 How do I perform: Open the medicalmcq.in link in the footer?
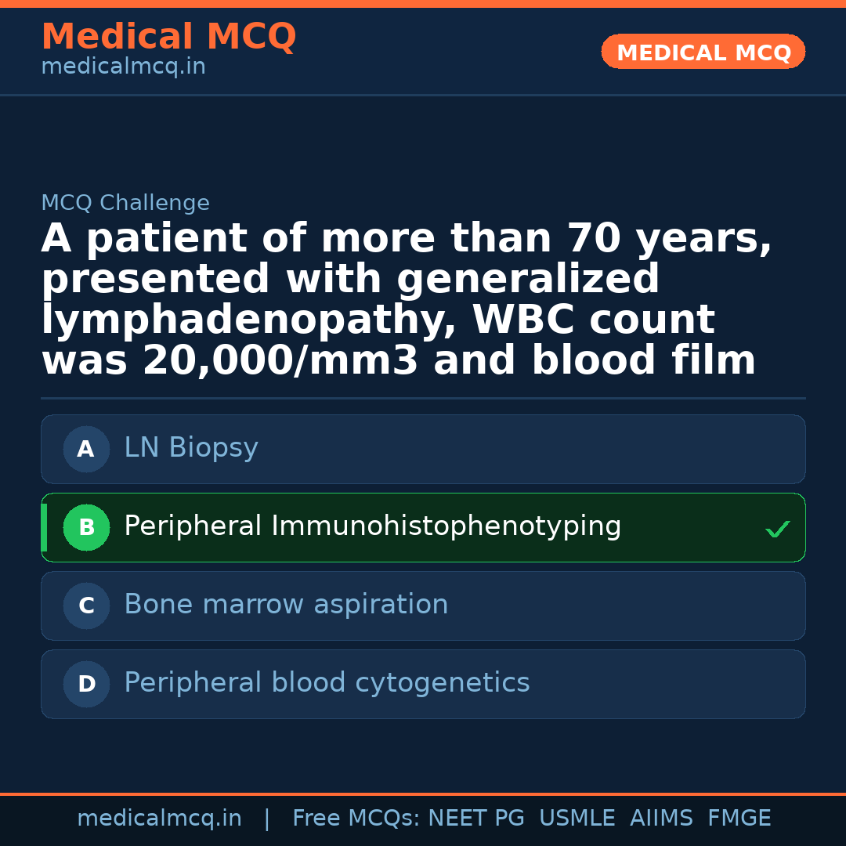pos(159,819)
